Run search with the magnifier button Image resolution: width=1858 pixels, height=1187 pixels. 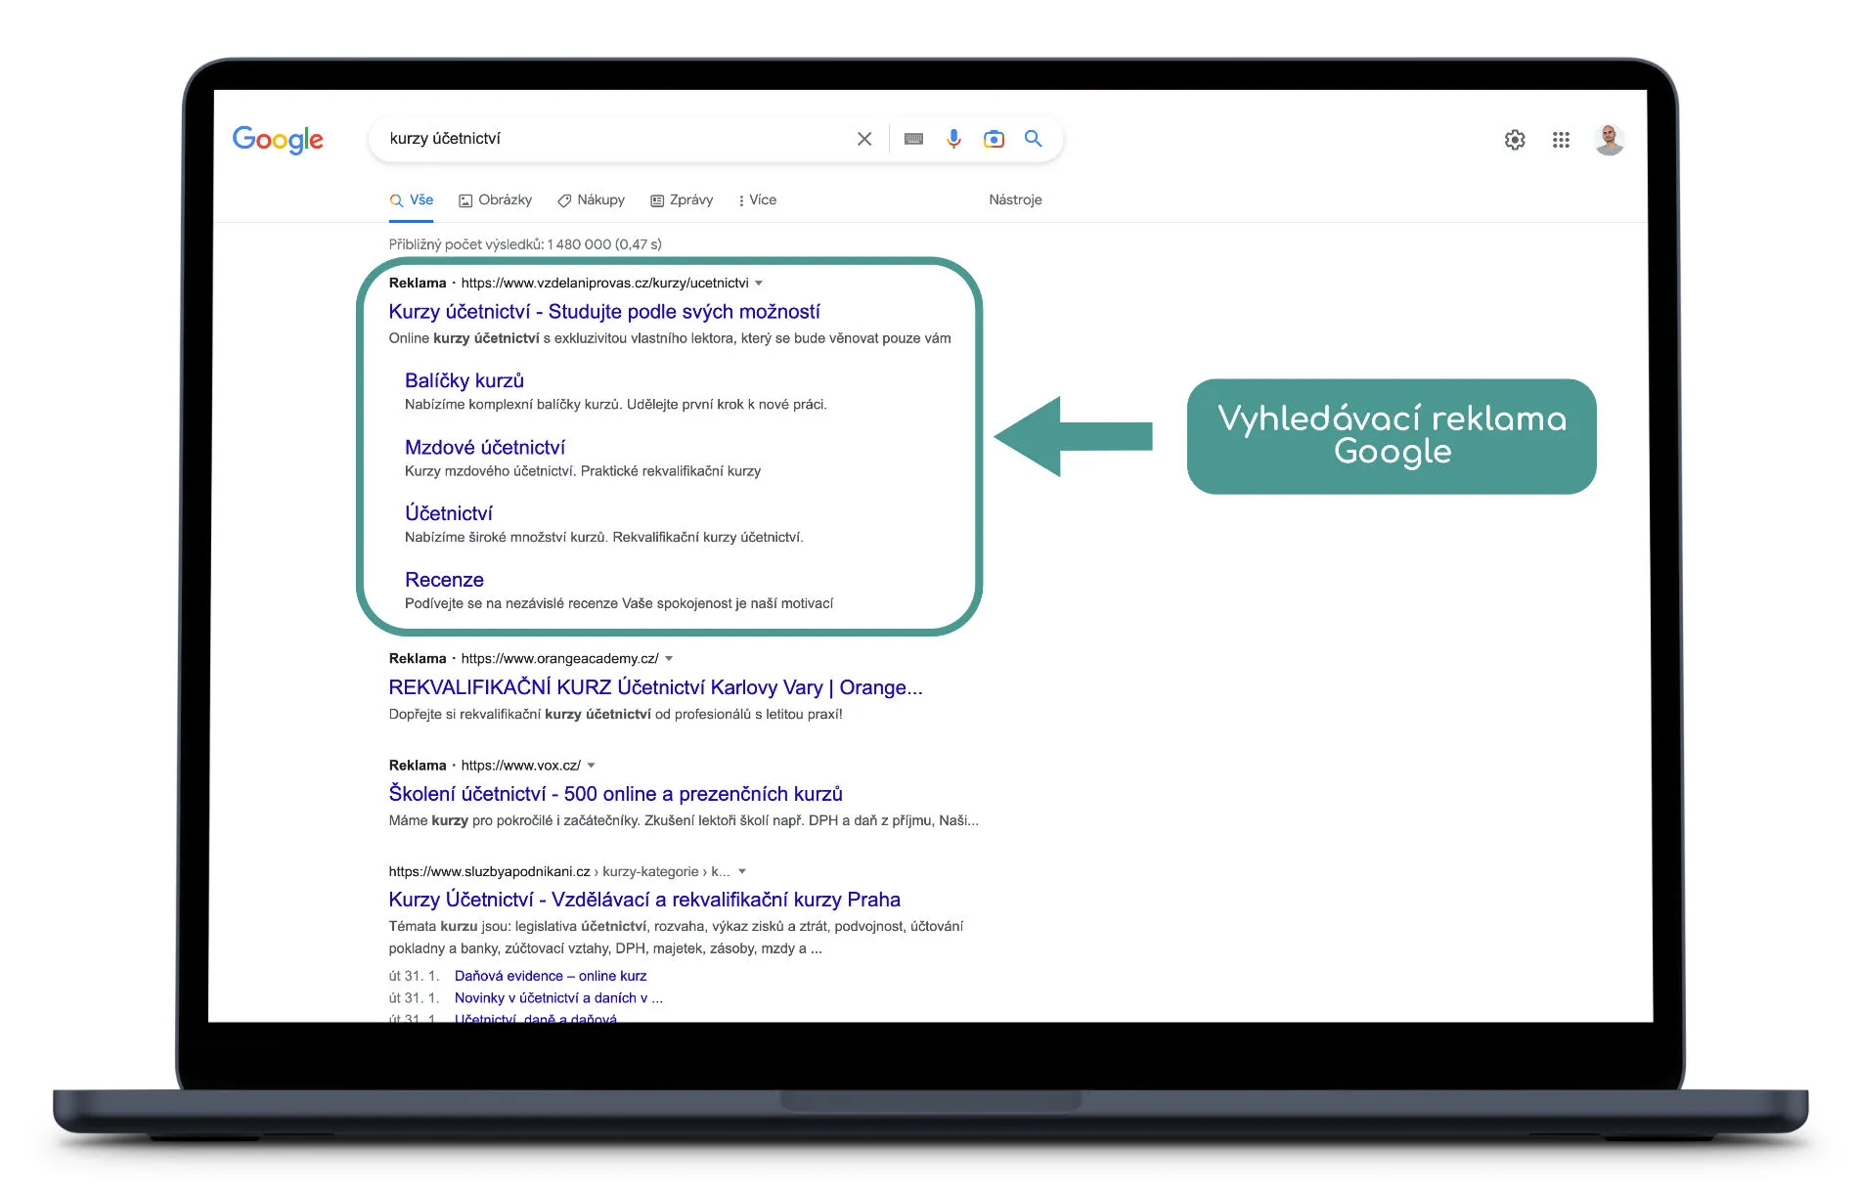click(1033, 139)
